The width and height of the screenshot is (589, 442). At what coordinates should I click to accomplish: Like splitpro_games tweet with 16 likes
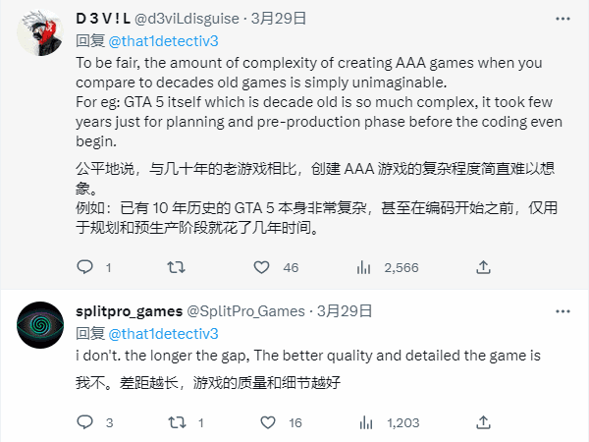[x=268, y=422]
